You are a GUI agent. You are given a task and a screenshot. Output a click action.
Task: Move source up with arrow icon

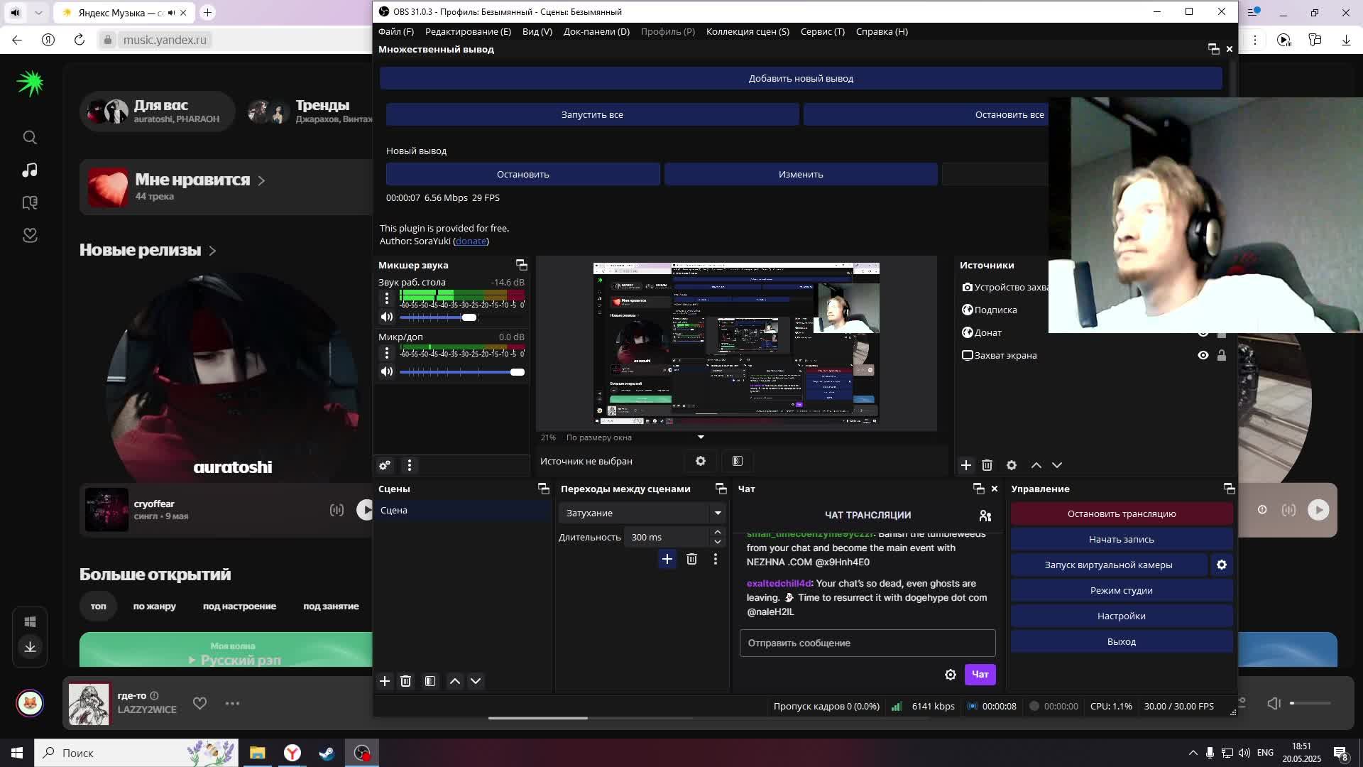pos(1036,465)
